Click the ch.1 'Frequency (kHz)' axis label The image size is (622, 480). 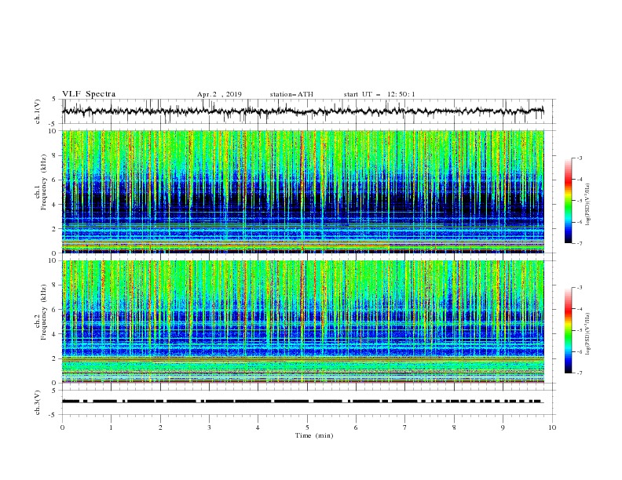44,183
